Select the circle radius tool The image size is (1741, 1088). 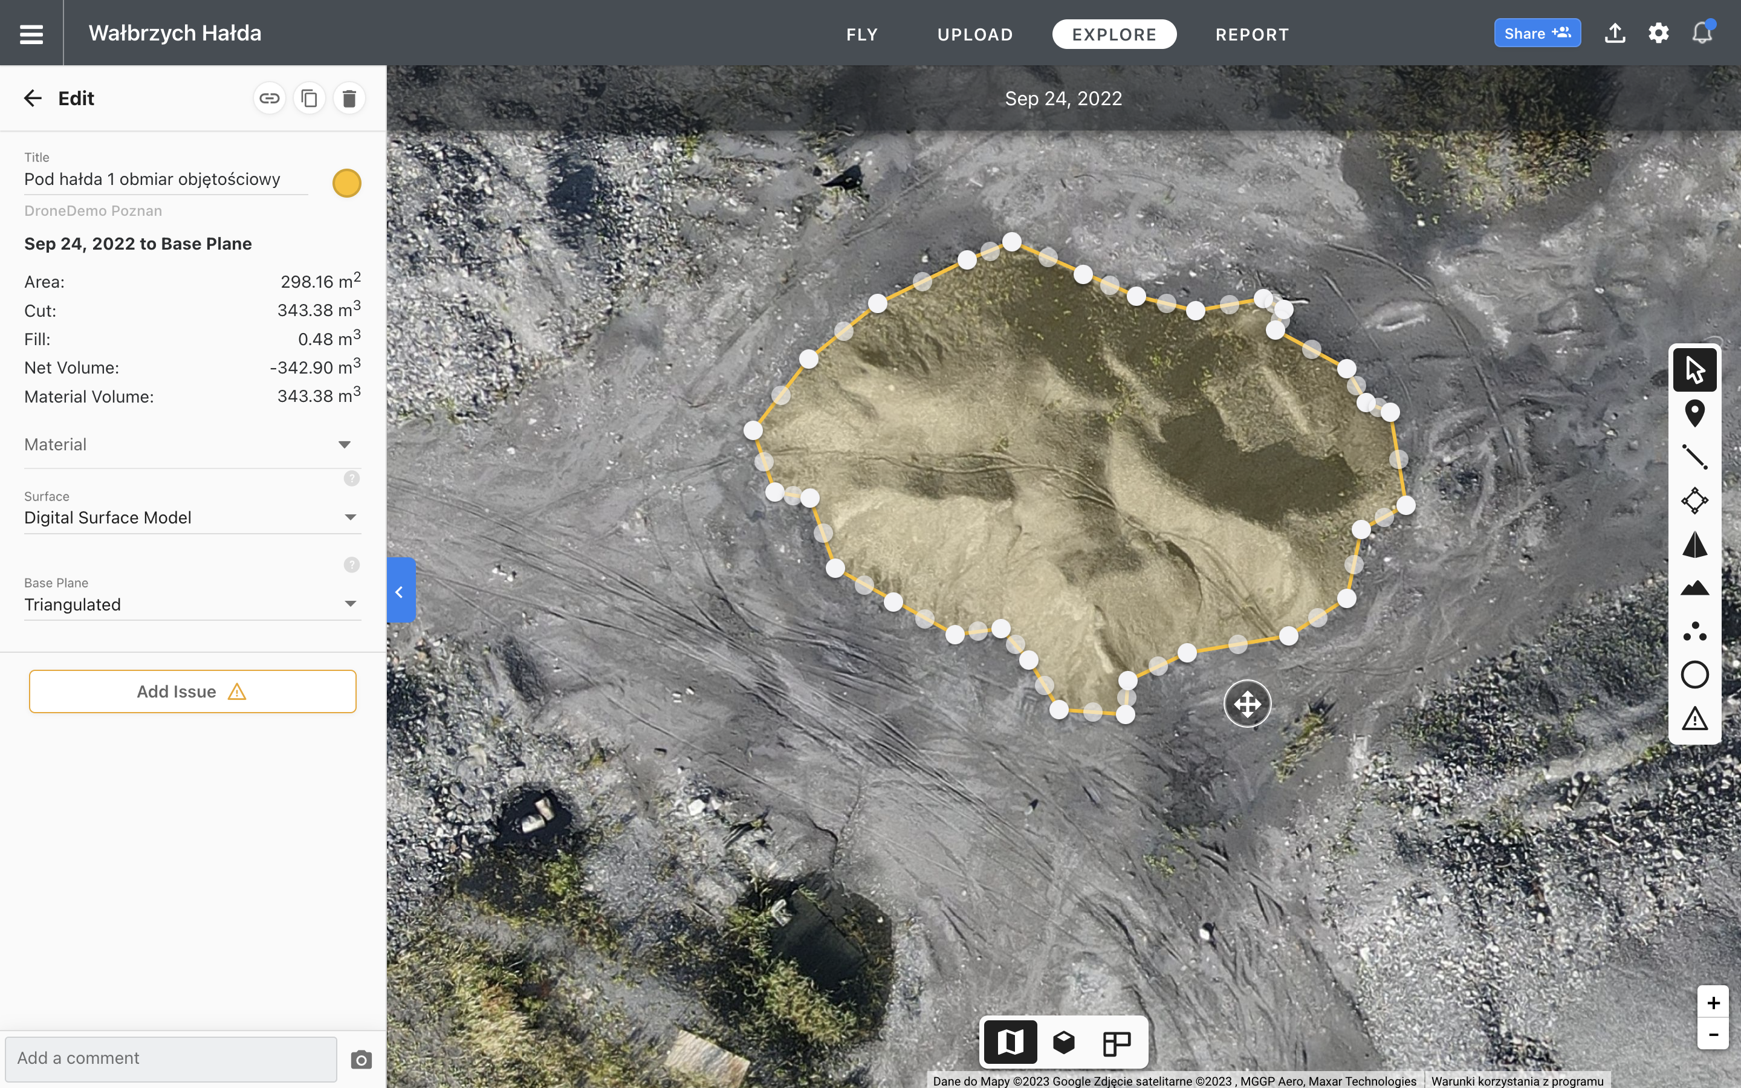coord(1694,675)
